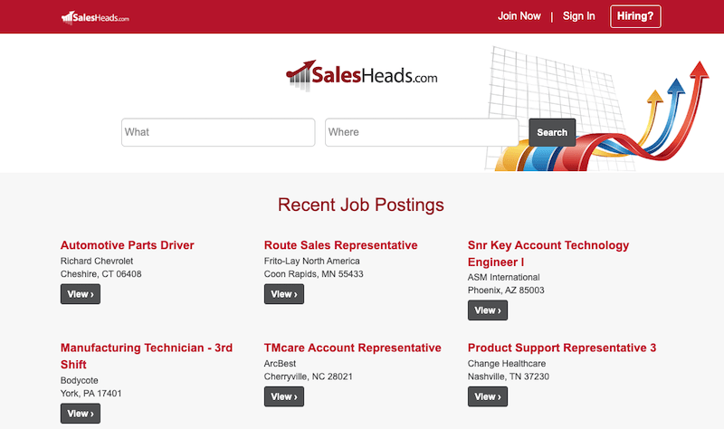Select the text Frito-Lay North America
The width and height of the screenshot is (724, 429).
click(311, 261)
